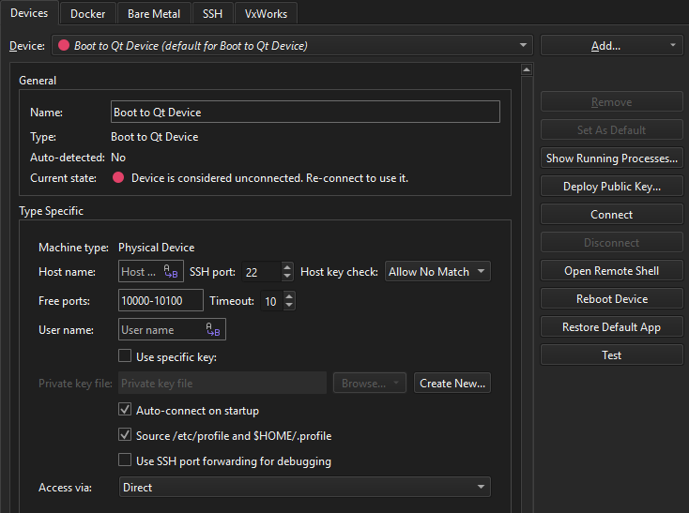Open disabled Browse... dropdown button

coord(370,383)
